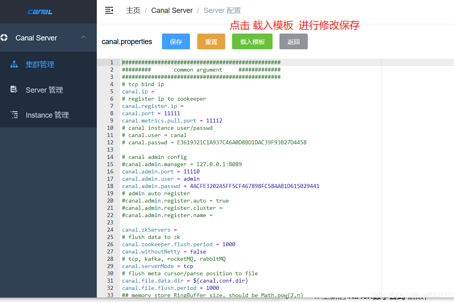Click the canal logo
The width and height of the screenshot is (454, 302).
(x=40, y=12)
